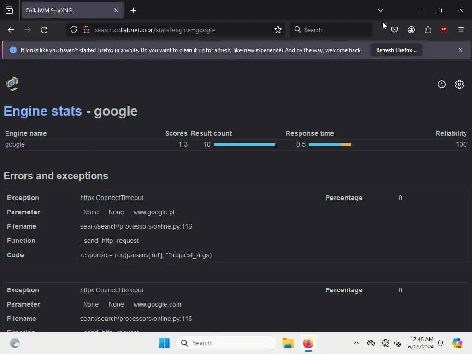This screenshot has width=472, height=354.
Task: Open the SearXNG About info icon
Action: tap(442, 84)
